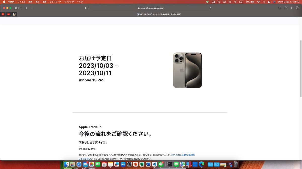Click the secure5.store.apple.com address bar
Viewport: 302px width, 169px height.
[x=151, y=8]
